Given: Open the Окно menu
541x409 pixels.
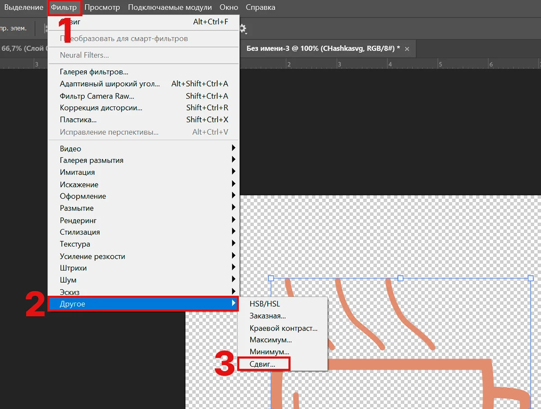Looking at the screenshot, I should [x=229, y=8].
